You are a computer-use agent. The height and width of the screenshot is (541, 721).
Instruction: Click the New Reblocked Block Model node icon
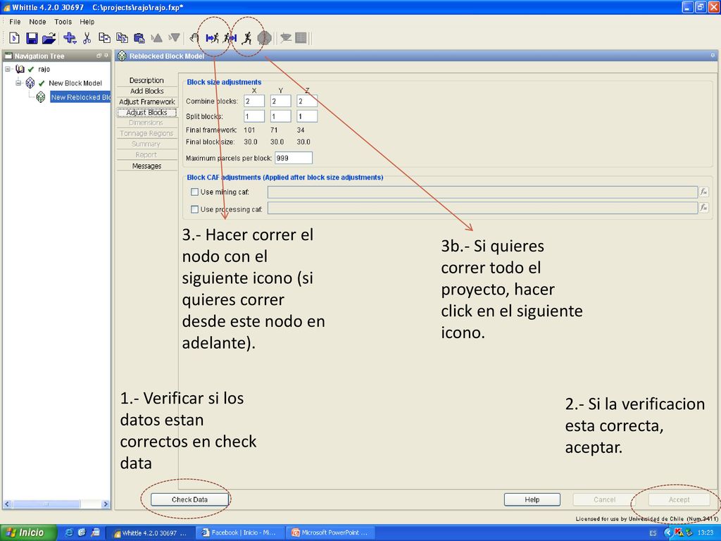[41, 97]
